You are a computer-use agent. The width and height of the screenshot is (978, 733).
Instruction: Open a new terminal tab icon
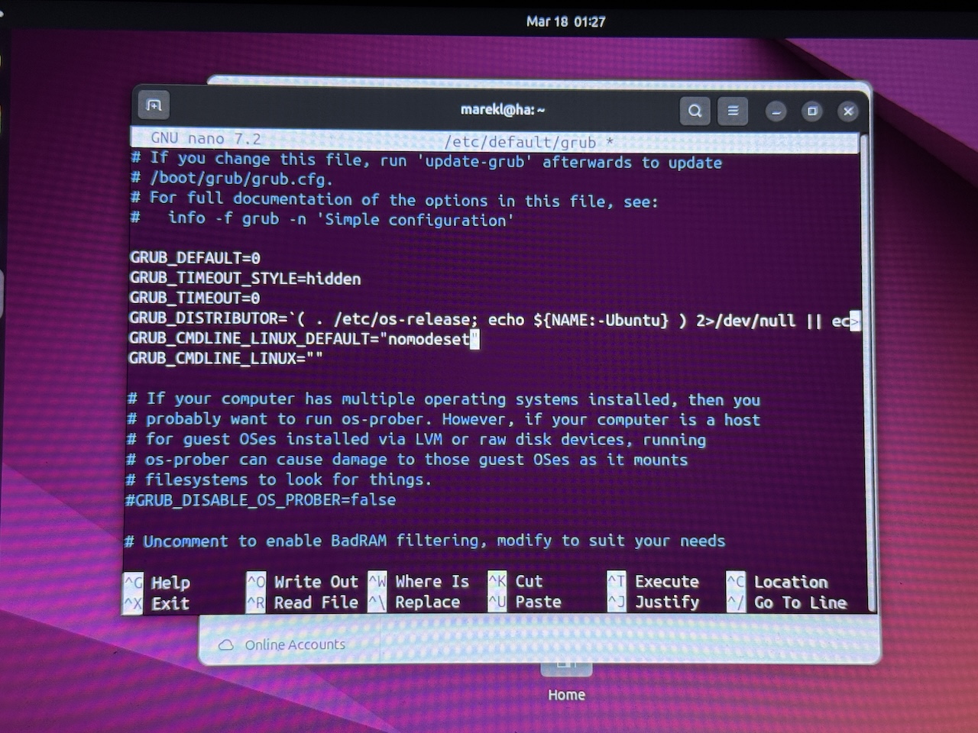(x=154, y=105)
